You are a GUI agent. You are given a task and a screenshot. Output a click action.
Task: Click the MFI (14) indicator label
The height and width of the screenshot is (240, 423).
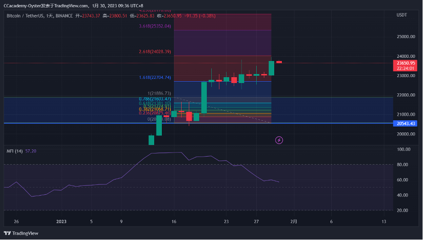point(14,151)
